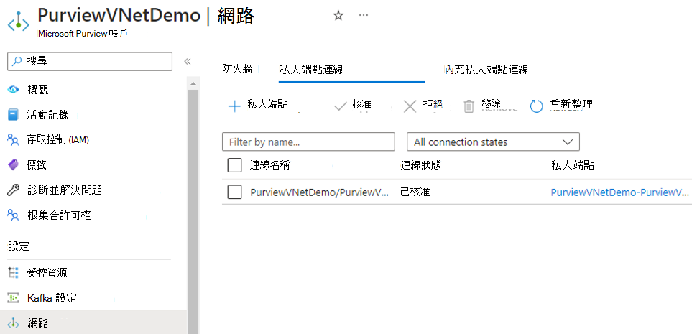Click the purple 標籤 tag icon
Image resolution: width=692 pixels, height=334 pixels.
click(x=14, y=165)
